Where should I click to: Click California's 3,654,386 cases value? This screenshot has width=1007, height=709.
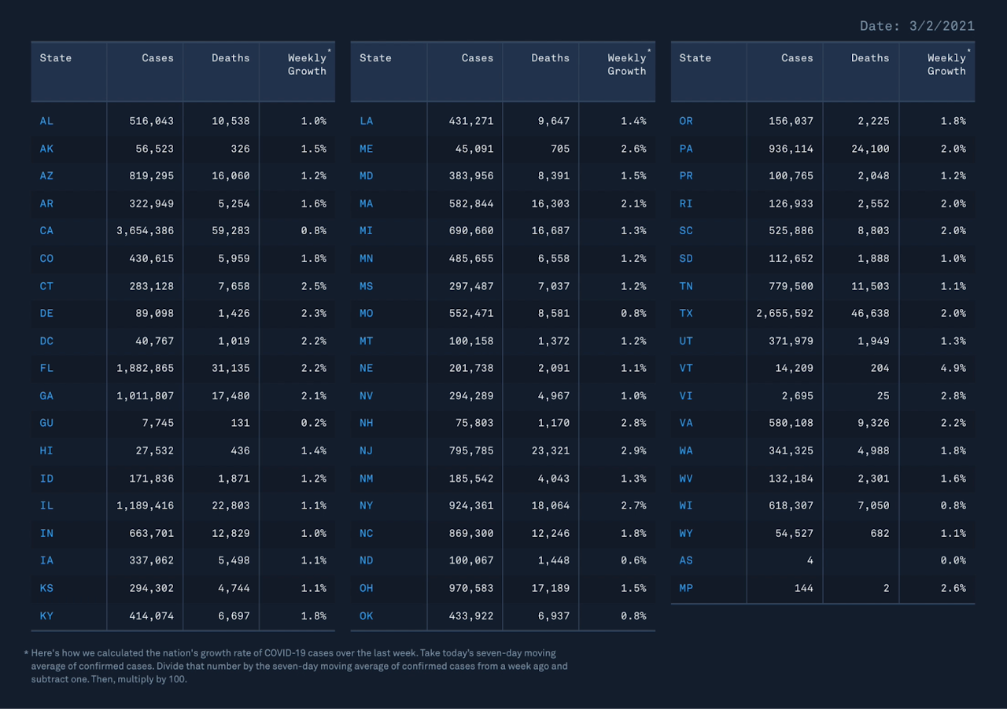[145, 231]
